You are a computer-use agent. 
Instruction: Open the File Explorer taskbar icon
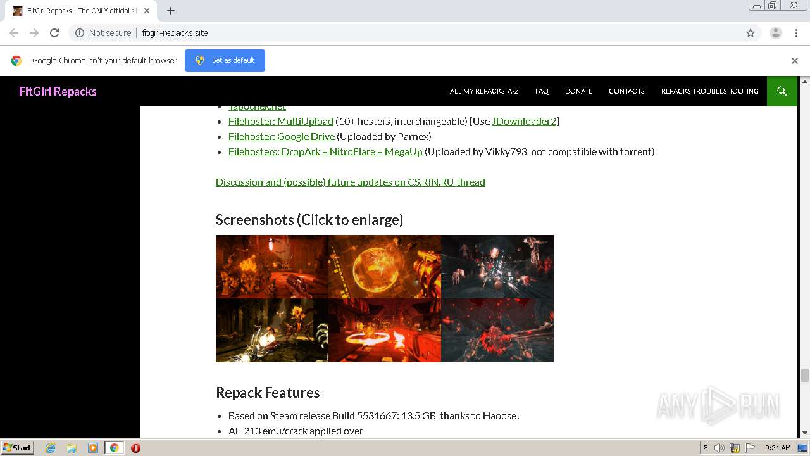pos(72,448)
